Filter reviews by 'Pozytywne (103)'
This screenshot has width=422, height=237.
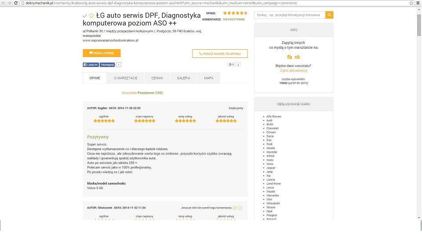150,93
